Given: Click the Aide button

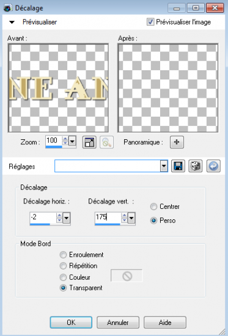Looking at the screenshot, I should [164, 323].
